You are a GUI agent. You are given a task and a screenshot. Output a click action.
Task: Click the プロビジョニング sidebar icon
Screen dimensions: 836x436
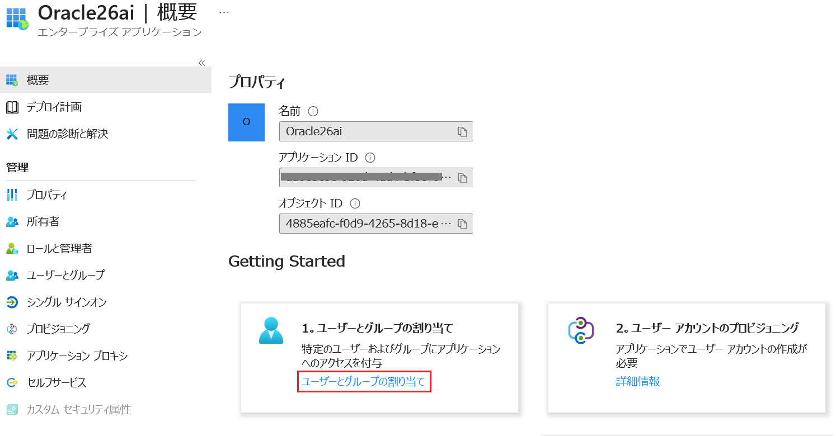click(x=12, y=329)
